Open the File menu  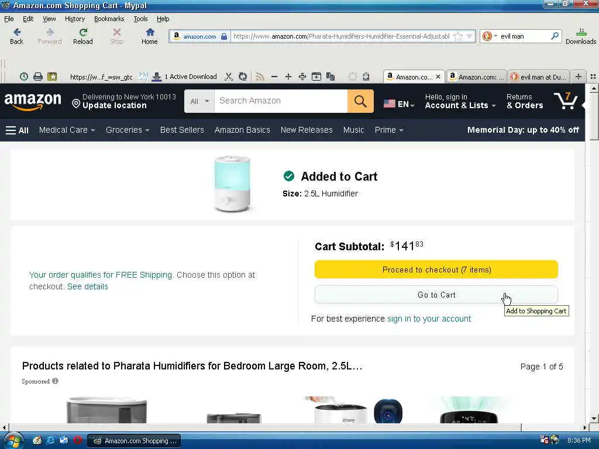[x=9, y=19]
